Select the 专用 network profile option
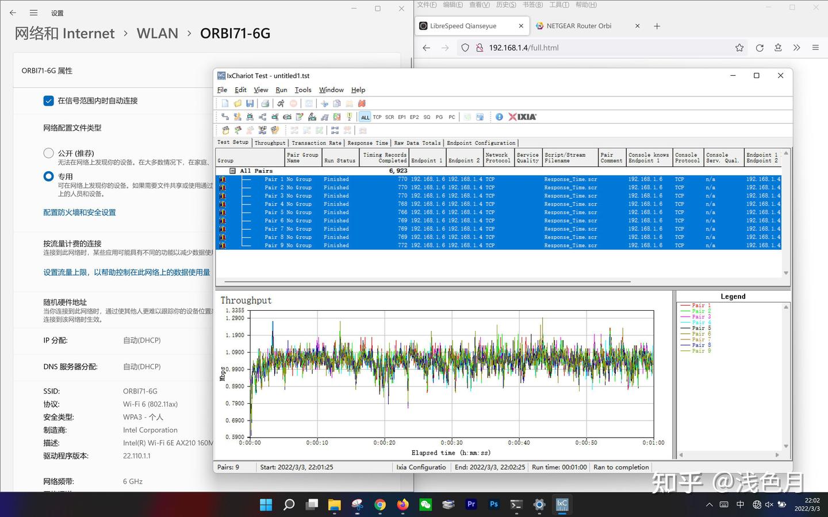Image resolution: width=828 pixels, height=517 pixels. (48, 176)
